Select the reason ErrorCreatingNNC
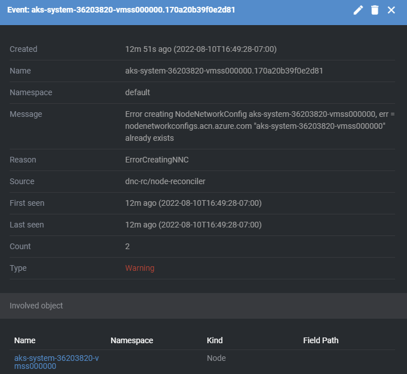 (157, 160)
